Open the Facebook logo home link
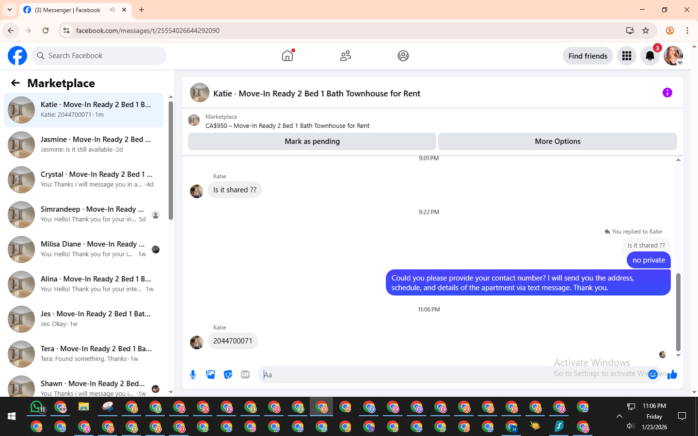The image size is (698, 436). point(17,56)
